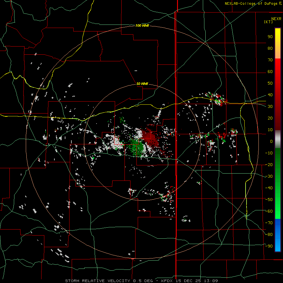This screenshot has height=283, width=283.
Task: Click the 100 NMI range ring label
Action: (142, 26)
